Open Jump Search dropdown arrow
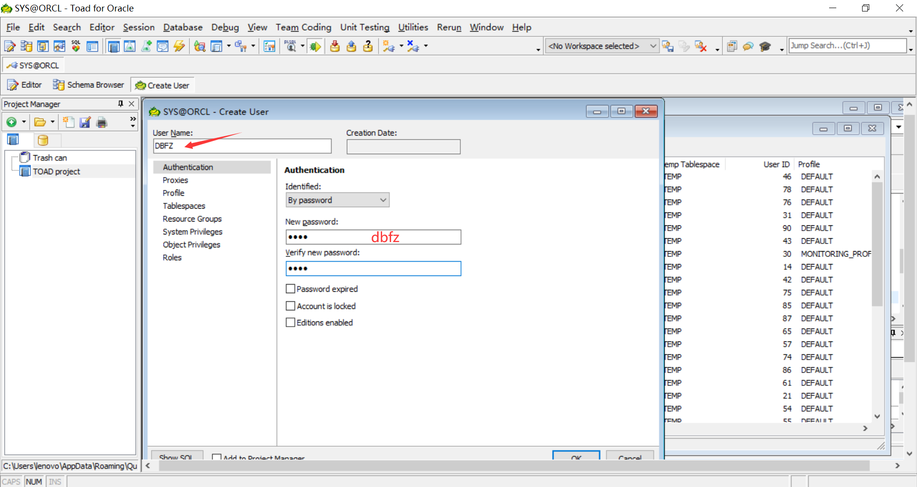 pos(910,49)
